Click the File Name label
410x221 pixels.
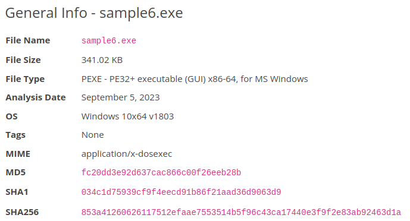(x=28, y=40)
